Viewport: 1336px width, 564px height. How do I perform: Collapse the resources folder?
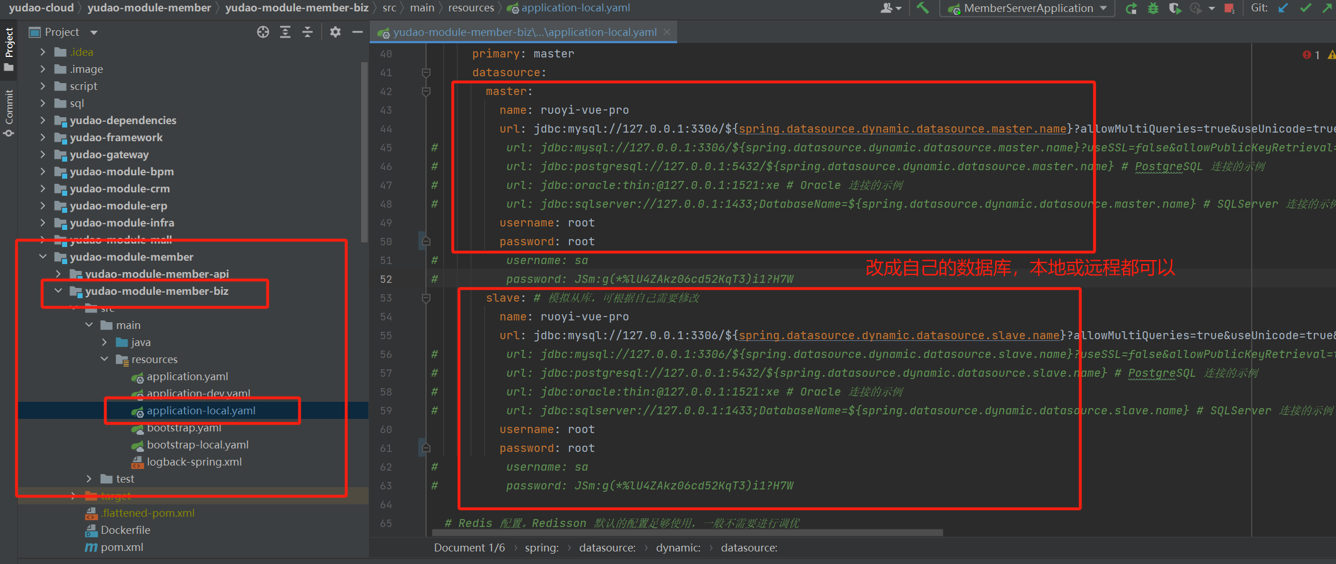tap(104, 359)
